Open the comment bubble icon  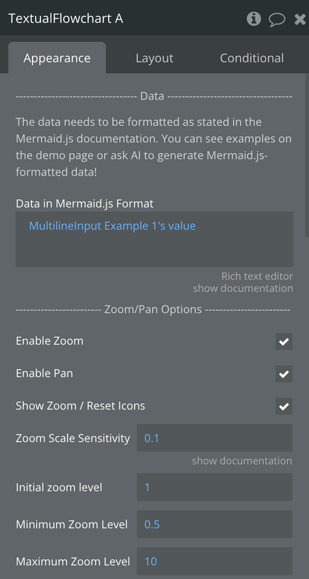tap(276, 19)
